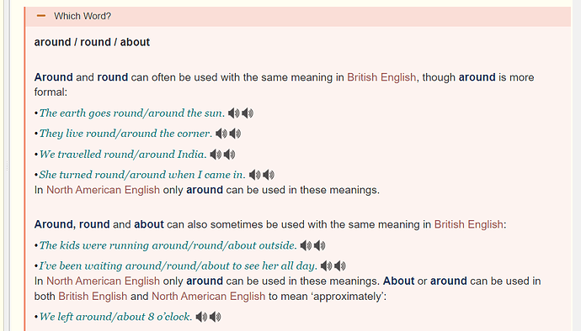Open British English link after 'same meaning in'
This screenshot has height=331, width=581.
coord(468,224)
